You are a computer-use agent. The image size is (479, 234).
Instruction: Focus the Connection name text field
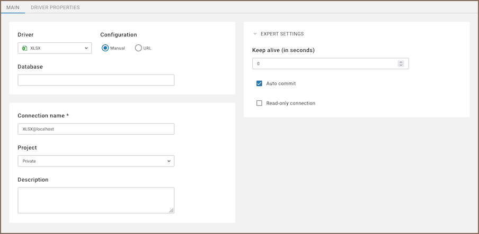tap(96, 129)
